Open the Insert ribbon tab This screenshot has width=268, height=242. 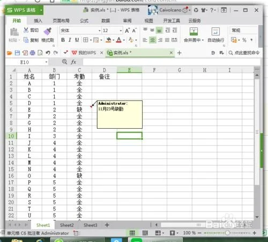(x=38, y=20)
